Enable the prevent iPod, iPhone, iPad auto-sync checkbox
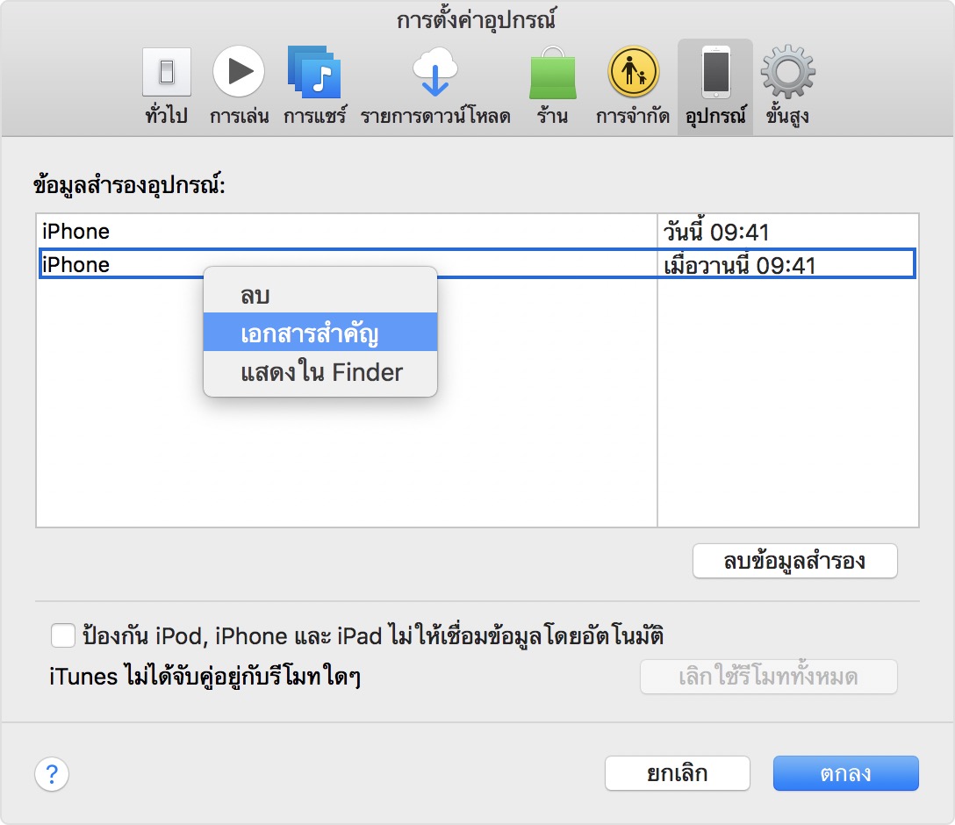955x825 pixels. tap(62, 635)
